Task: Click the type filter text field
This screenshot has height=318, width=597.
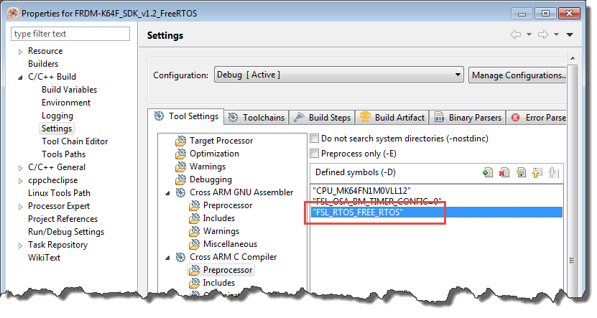Action: tap(70, 34)
